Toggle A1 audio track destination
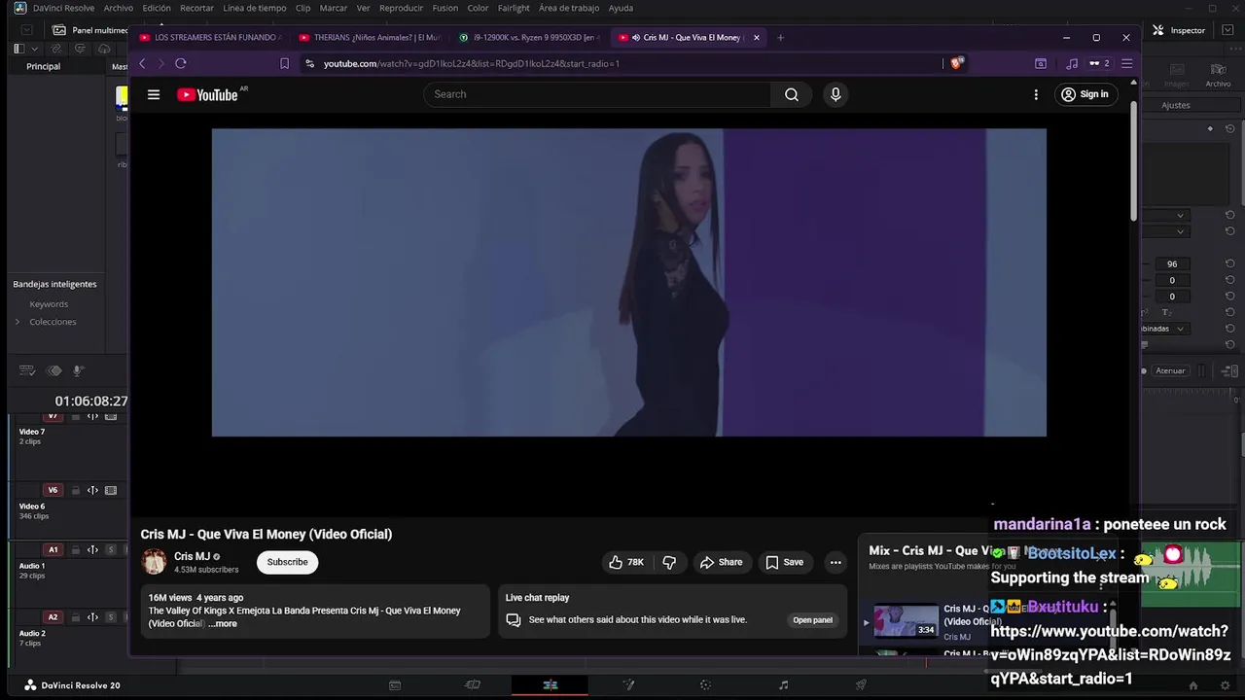The height and width of the screenshot is (700, 1245). (x=53, y=549)
